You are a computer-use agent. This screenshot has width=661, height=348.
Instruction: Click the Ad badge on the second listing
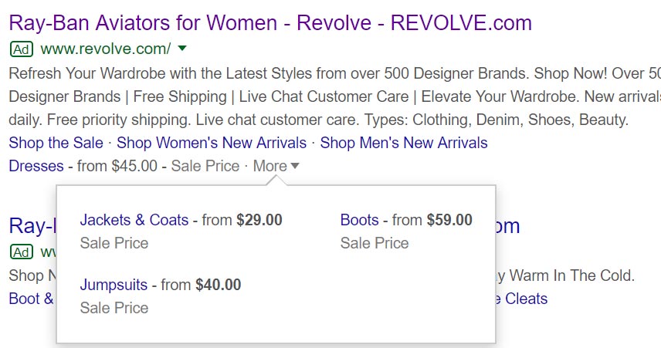click(22, 252)
